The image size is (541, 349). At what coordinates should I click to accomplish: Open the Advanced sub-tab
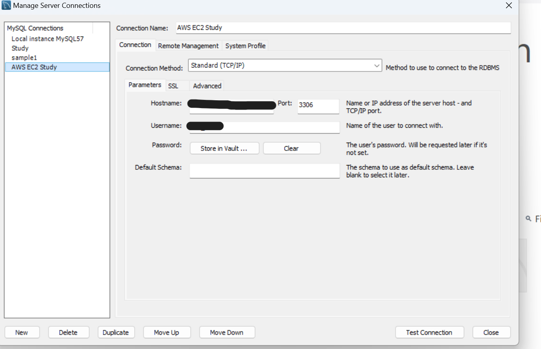[207, 86]
